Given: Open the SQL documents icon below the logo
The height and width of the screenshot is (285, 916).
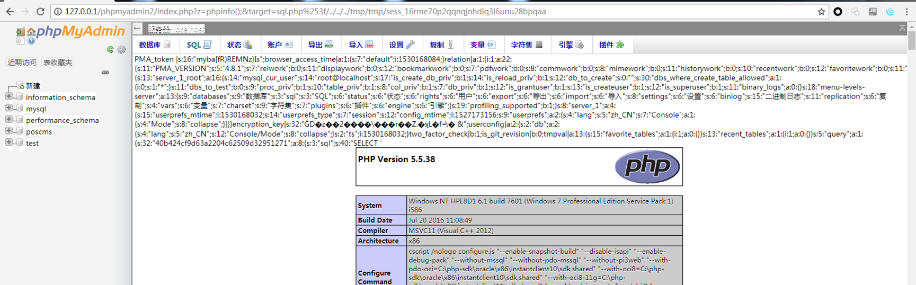Looking at the screenshot, I should (20, 41).
